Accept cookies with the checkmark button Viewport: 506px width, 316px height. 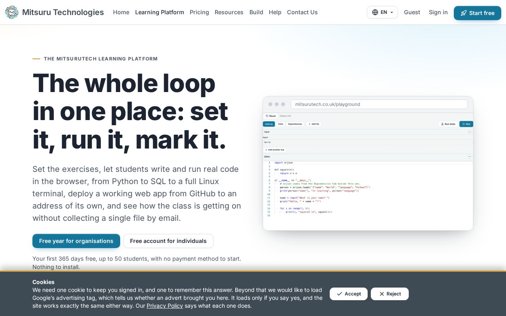pos(349,294)
